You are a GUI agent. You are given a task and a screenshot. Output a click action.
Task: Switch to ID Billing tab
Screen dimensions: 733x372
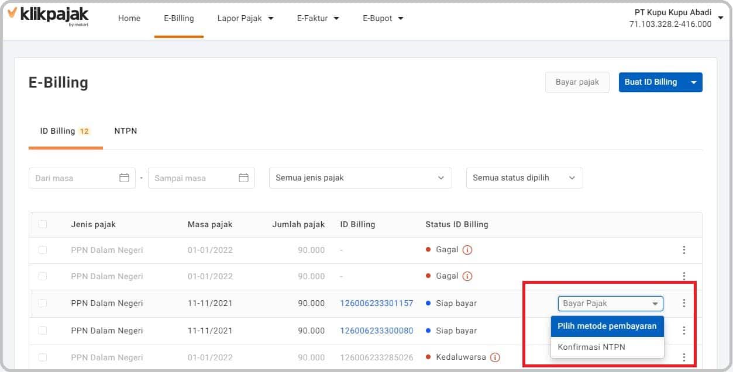(x=66, y=131)
